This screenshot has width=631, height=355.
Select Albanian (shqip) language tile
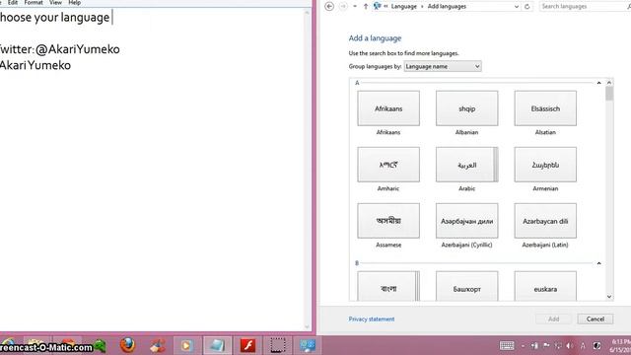click(466, 108)
